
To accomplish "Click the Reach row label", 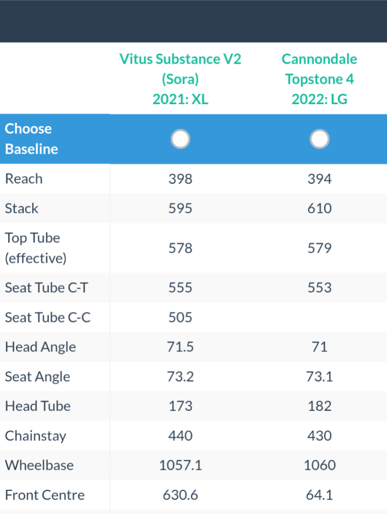I will pyautogui.click(x=24, y=179).
